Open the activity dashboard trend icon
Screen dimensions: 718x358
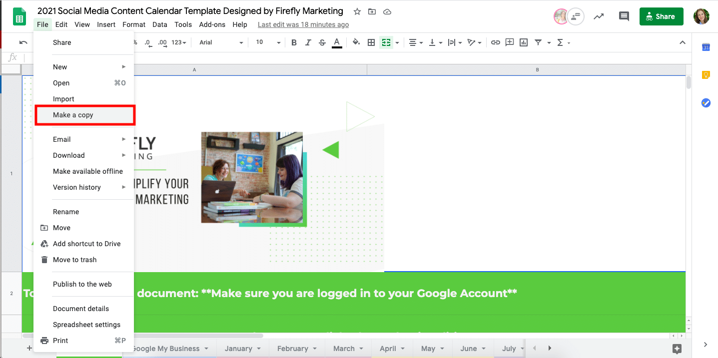(598, 16)
